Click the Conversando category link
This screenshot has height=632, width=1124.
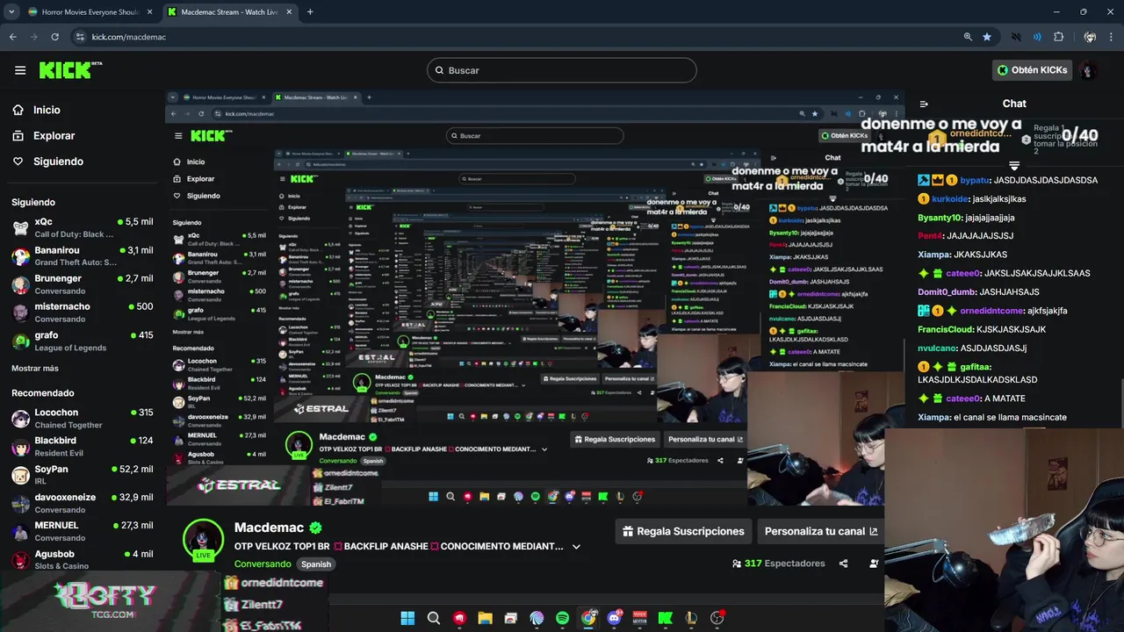click(x=263, y=564)
